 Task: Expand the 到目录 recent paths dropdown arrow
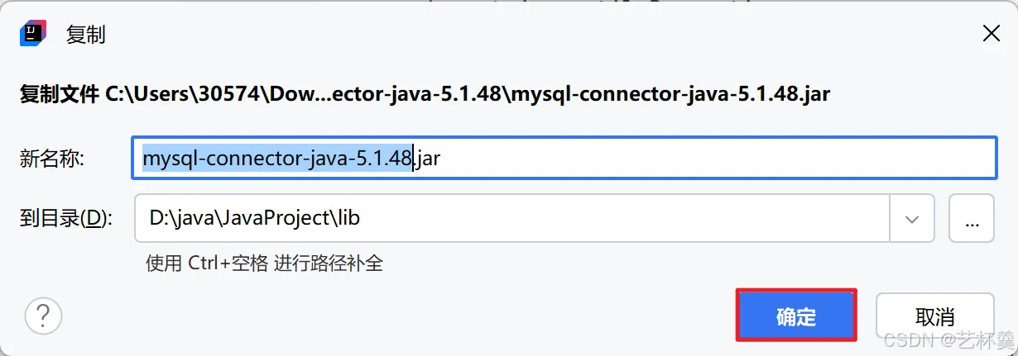click(x=912, y=219)
